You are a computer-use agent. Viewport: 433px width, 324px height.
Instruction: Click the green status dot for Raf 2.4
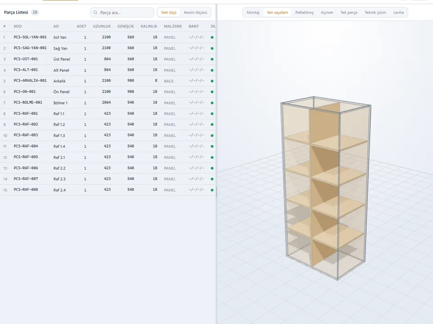pyautogui.click(x=212, y=190)
